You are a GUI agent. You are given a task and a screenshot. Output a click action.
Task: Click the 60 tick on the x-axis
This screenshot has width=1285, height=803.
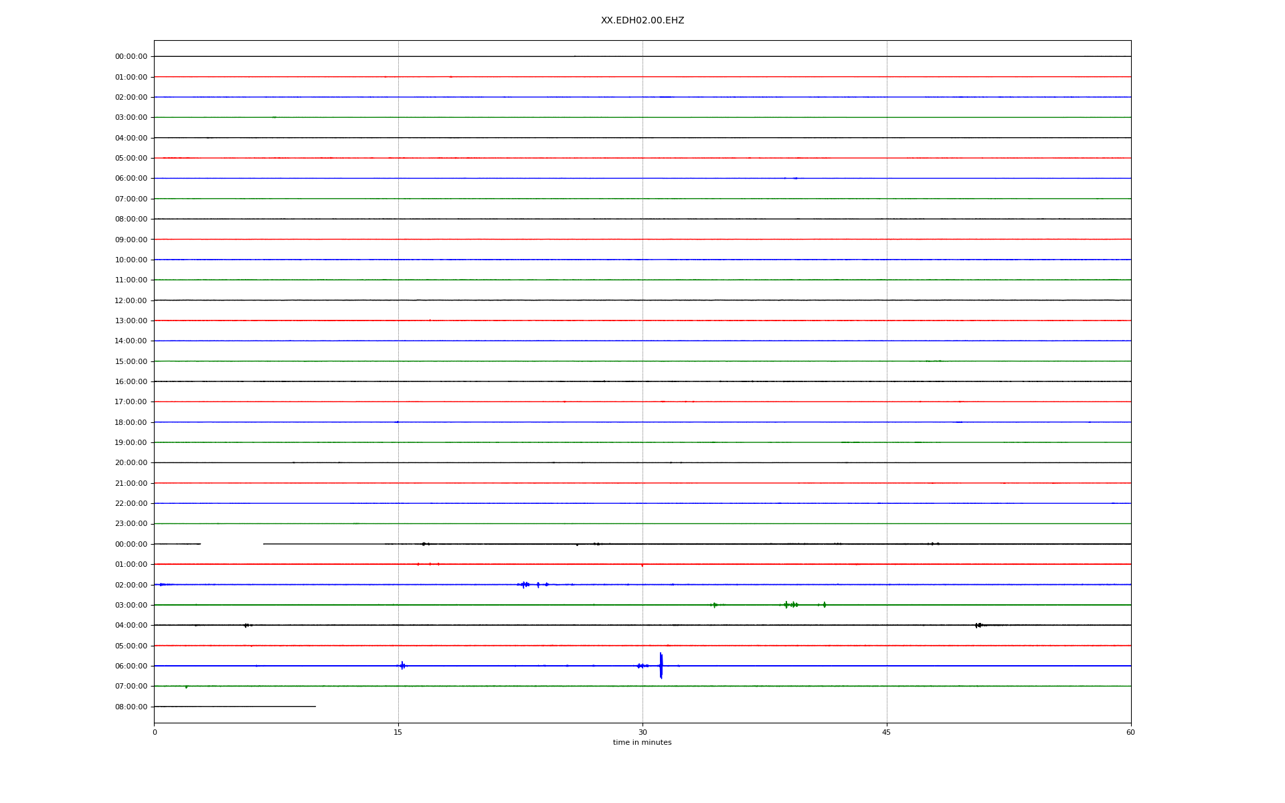click(x=1130, y=732)
